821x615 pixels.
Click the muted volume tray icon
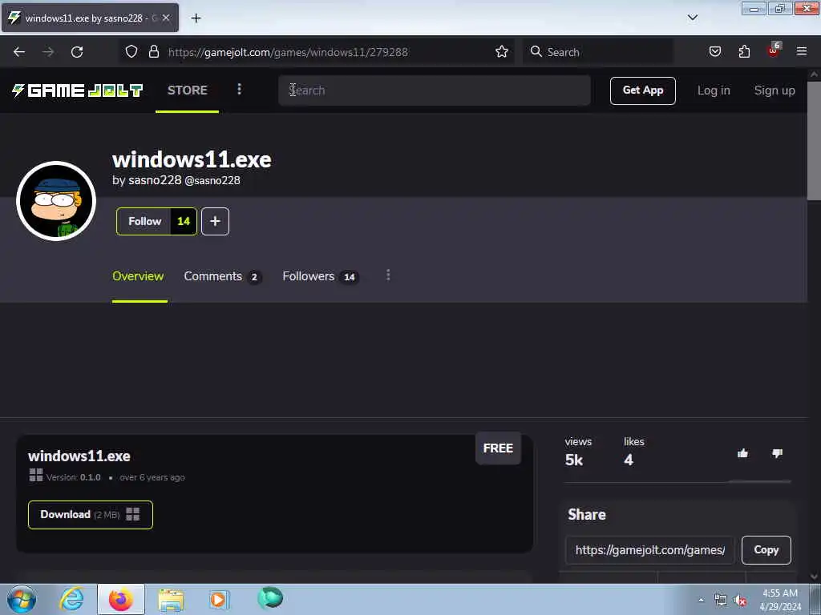(x=740, y=601)
